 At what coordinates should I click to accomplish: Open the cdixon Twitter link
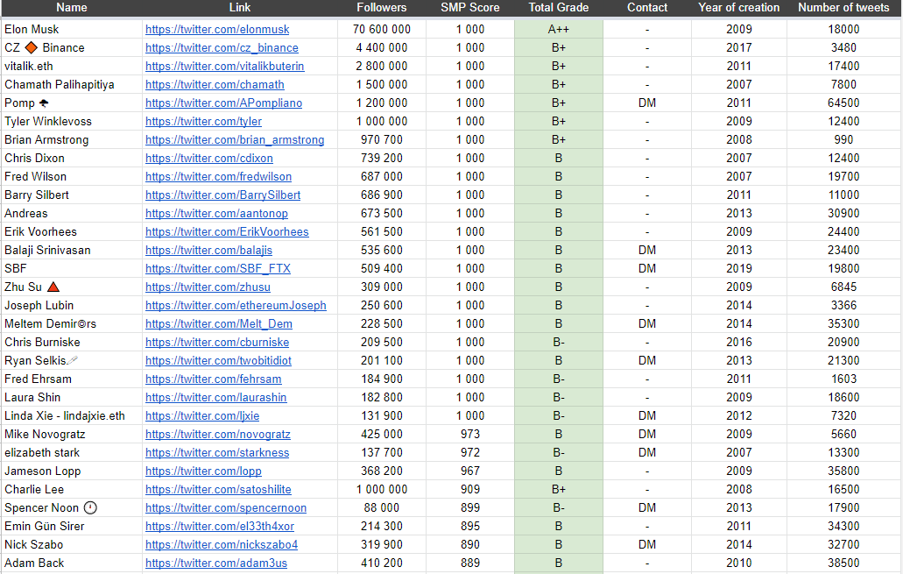[209, 159]
